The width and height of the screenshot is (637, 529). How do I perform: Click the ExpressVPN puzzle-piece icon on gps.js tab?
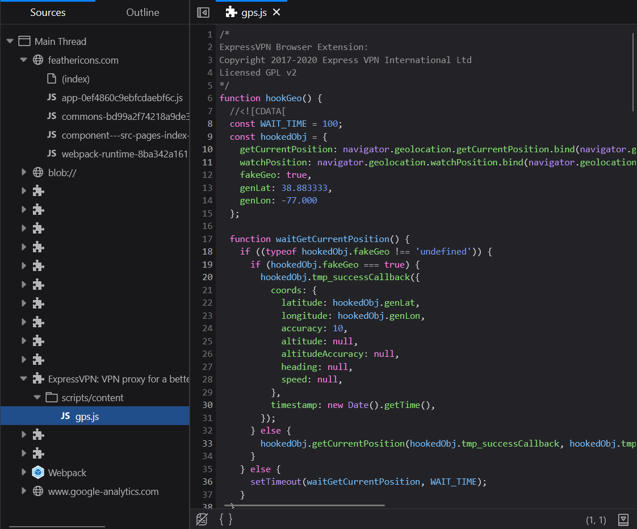point(231,11)
